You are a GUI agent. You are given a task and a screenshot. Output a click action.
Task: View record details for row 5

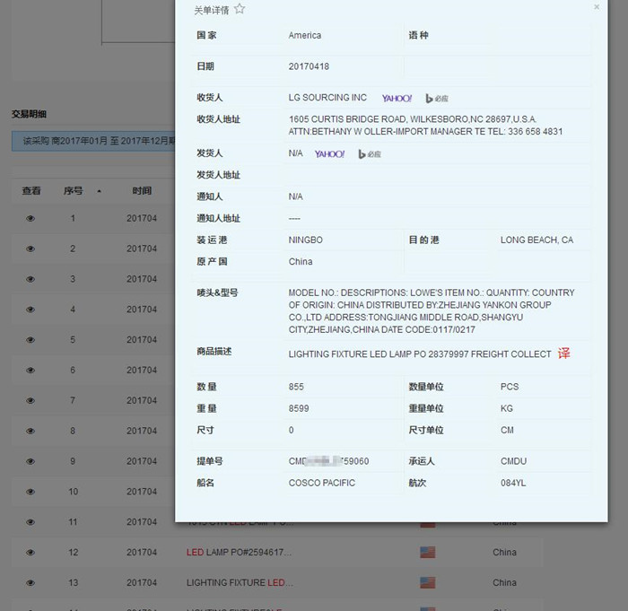31,340
